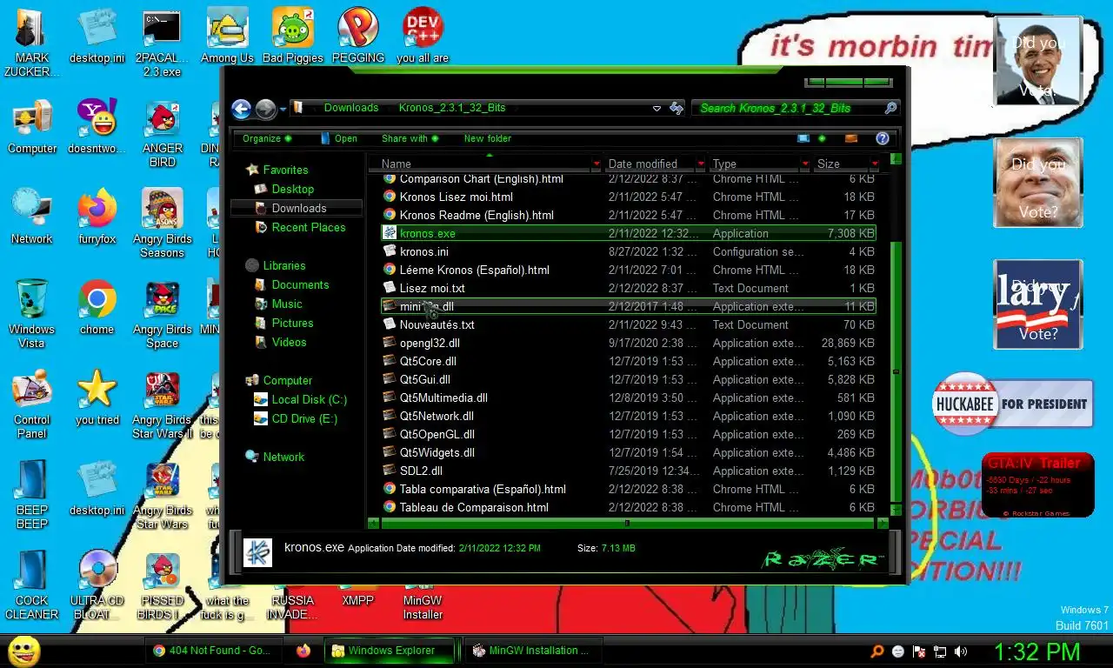This screenshot has height=668, width=1113.
Task: Select Network in Explorer navigation pane
Action: coord(283,457)
